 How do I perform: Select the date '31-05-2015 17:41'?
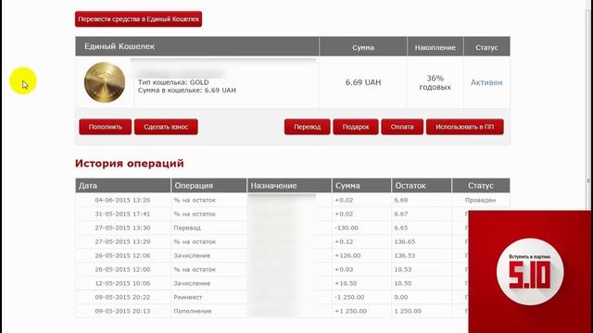point(122,214)
